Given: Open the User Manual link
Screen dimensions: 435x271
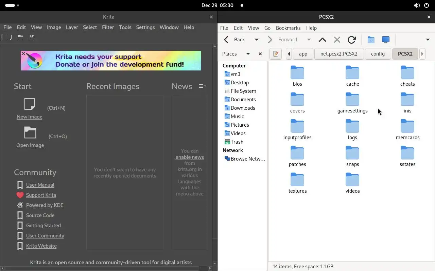Looking at the screenshot, I should click(x=40, y=185).
